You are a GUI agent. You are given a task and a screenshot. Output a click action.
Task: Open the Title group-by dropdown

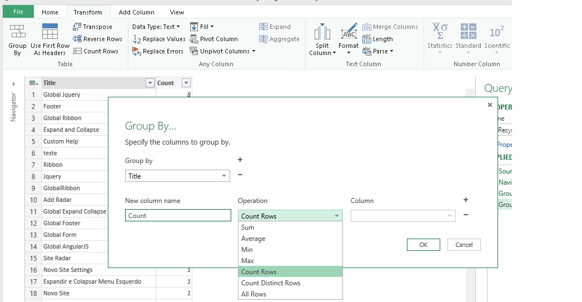tap(225, 176)
